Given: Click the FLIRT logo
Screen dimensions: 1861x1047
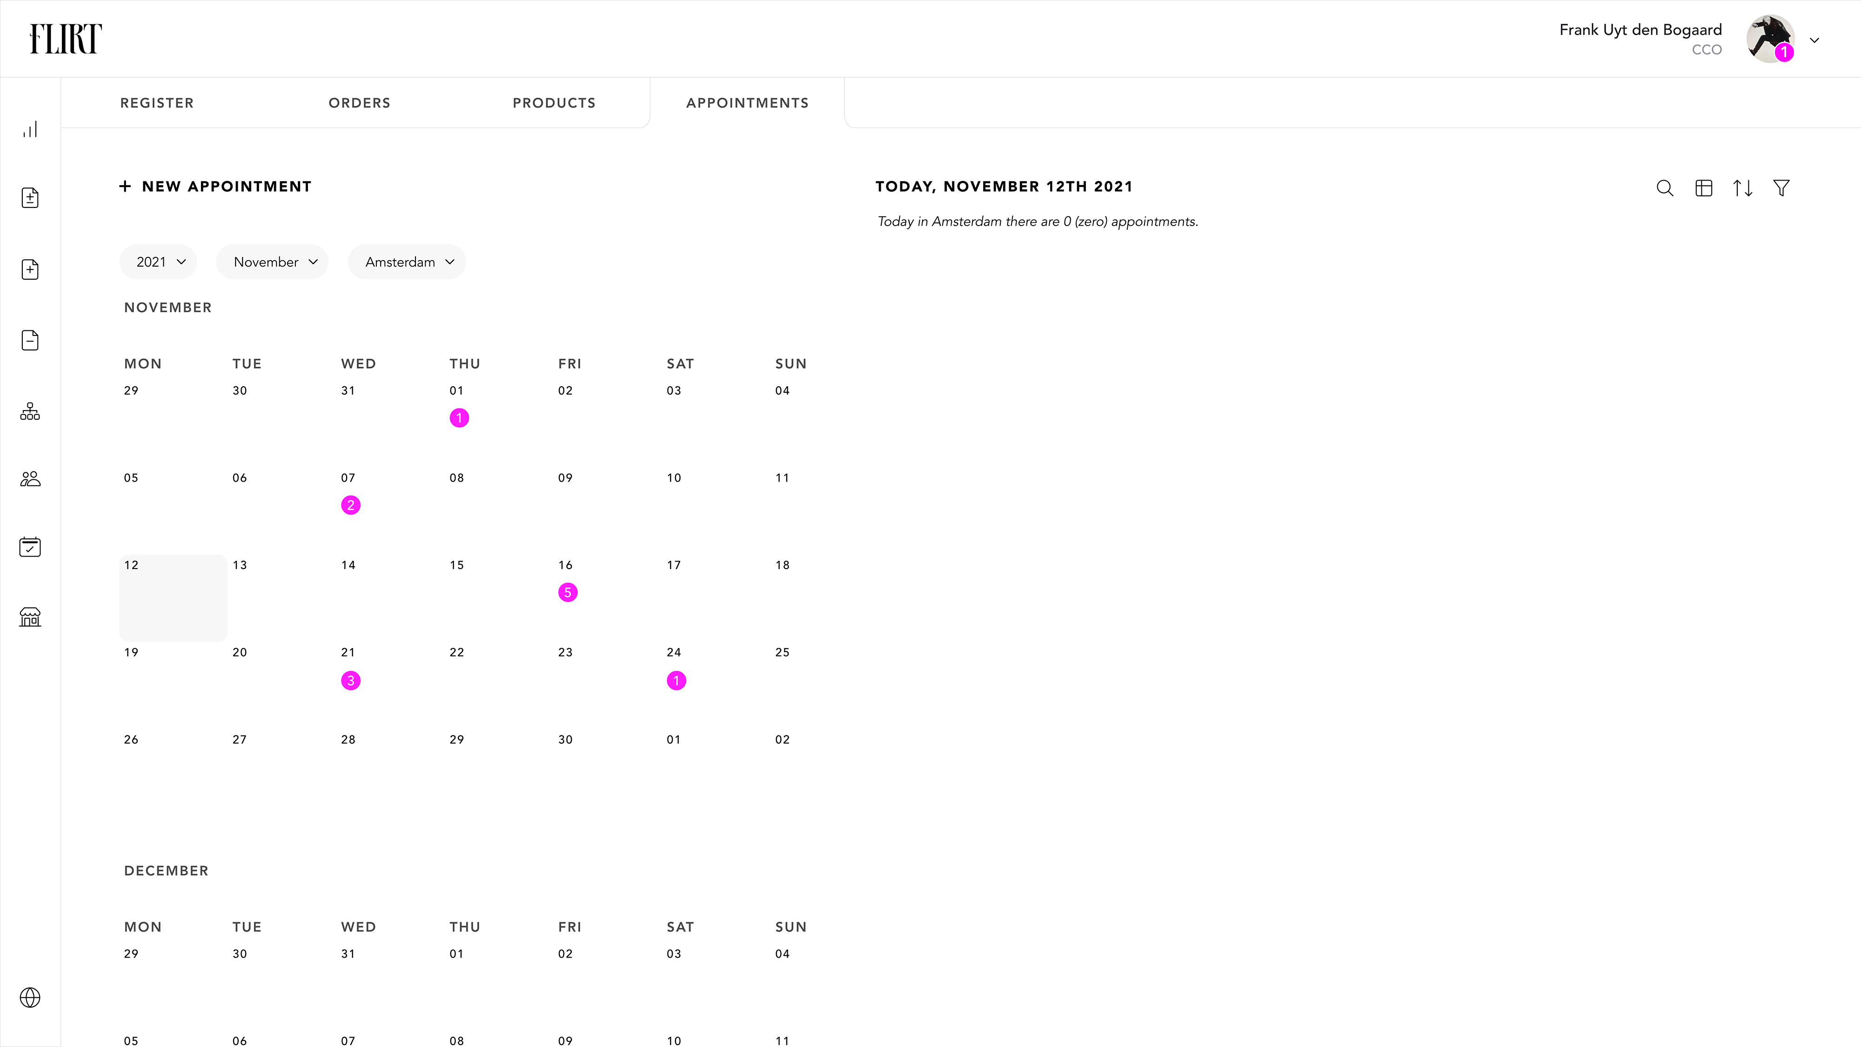Looking at the screenshot, I should coord(66,39).
